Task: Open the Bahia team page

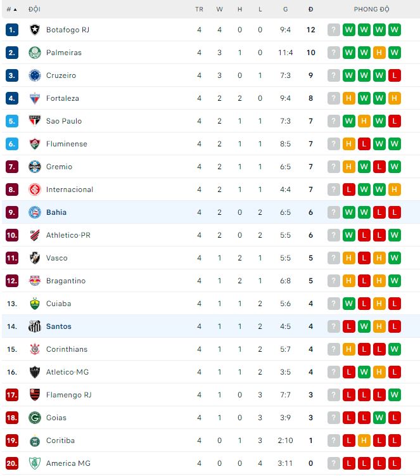Action: 56,212
